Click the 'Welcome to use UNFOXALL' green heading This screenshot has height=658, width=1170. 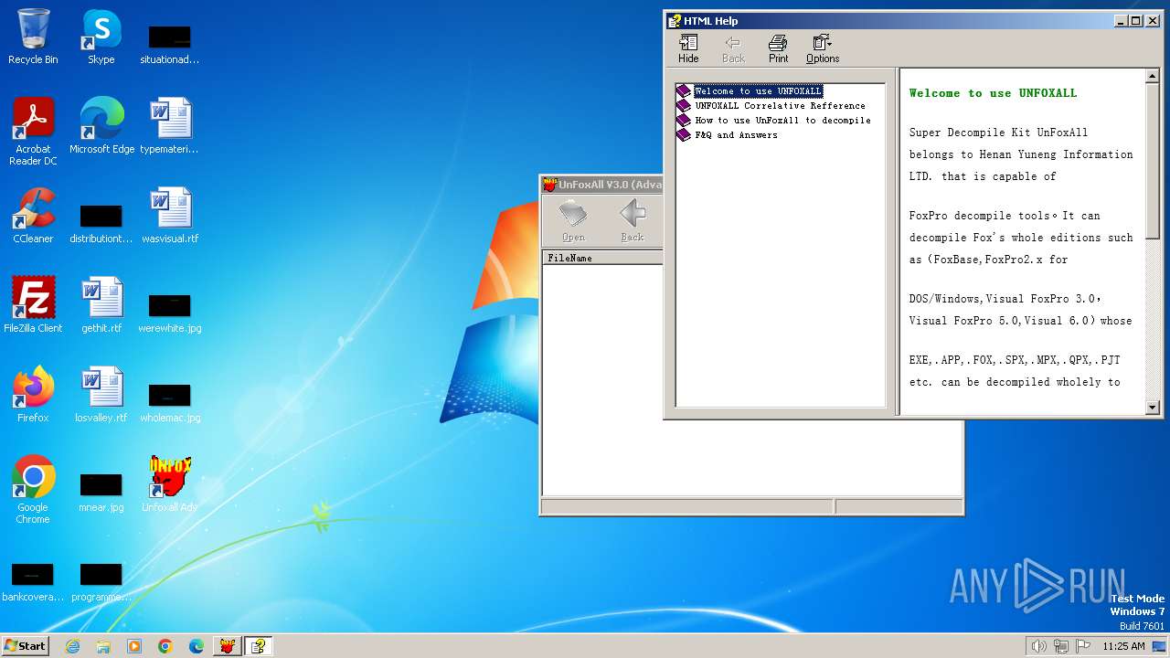point(993,93)
